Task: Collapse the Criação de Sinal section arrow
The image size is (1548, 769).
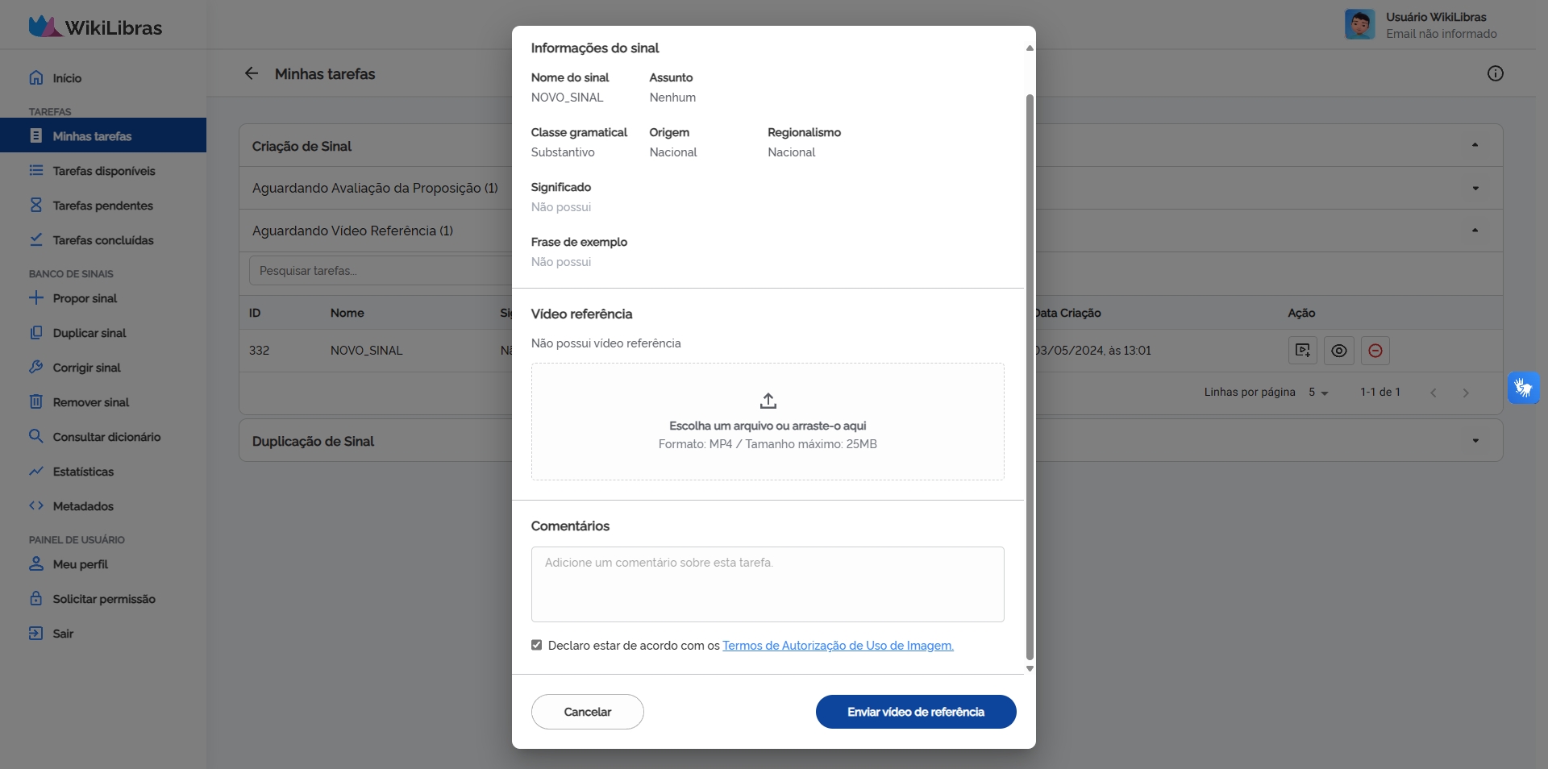Action: point(1475,146)
